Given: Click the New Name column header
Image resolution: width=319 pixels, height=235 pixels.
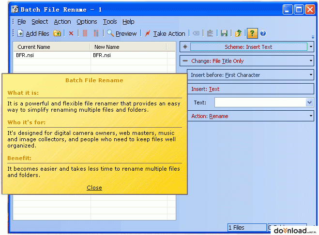Looking at the screenshot, I should pyautogui.click(x=128, y=47).
